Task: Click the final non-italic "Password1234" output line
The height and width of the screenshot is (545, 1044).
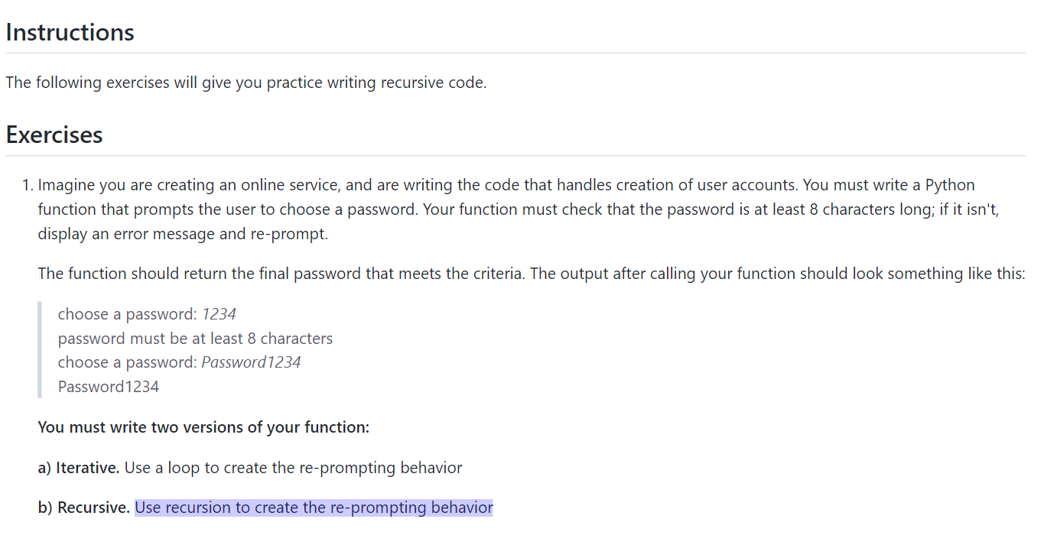Action: (109, 387)
